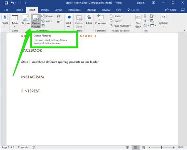Screen dimensions: 187x150
Task: Insert WordArt
Action: tap(146, 21)
